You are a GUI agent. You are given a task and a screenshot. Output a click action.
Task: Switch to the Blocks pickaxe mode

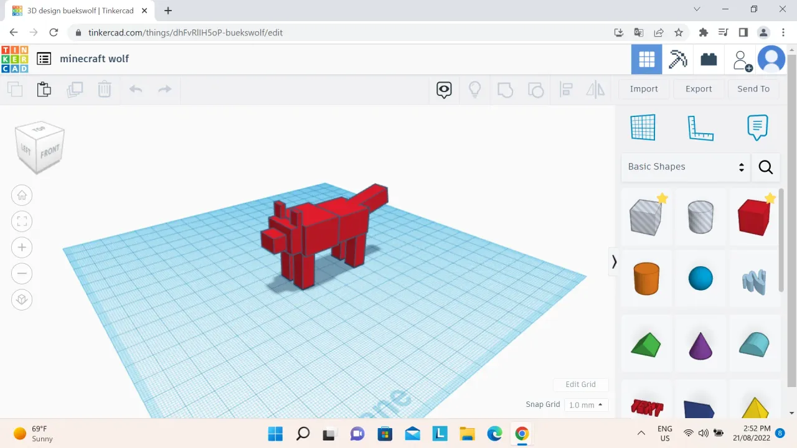677,59
